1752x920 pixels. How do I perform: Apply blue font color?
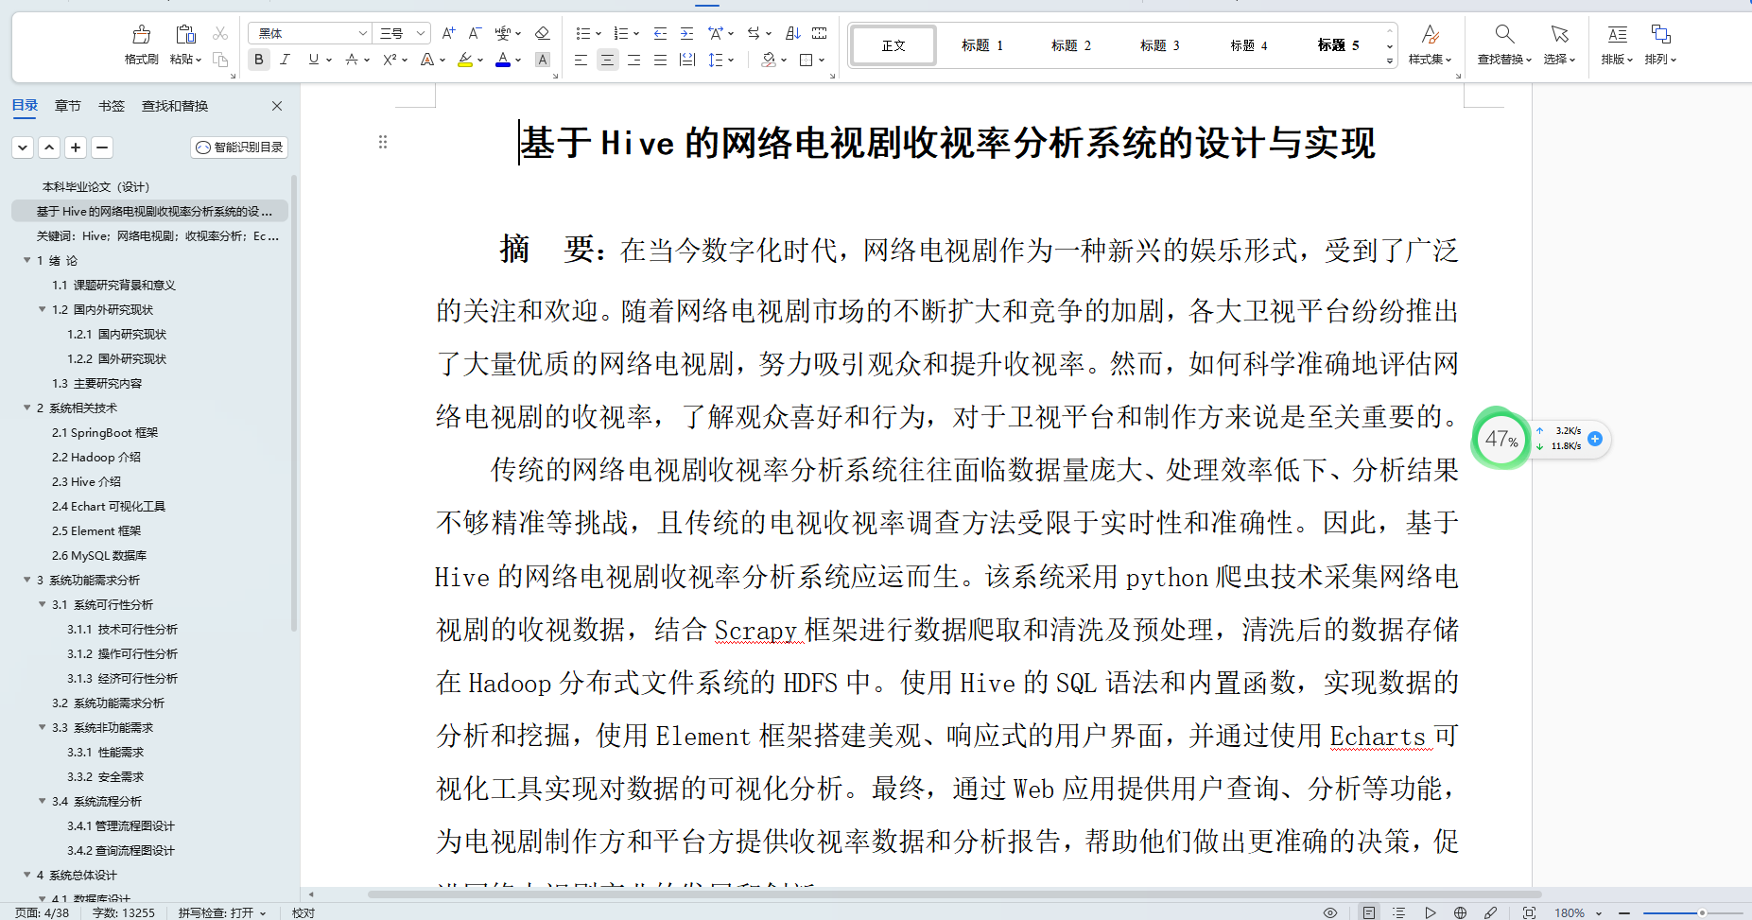click(x=503, y=60)
